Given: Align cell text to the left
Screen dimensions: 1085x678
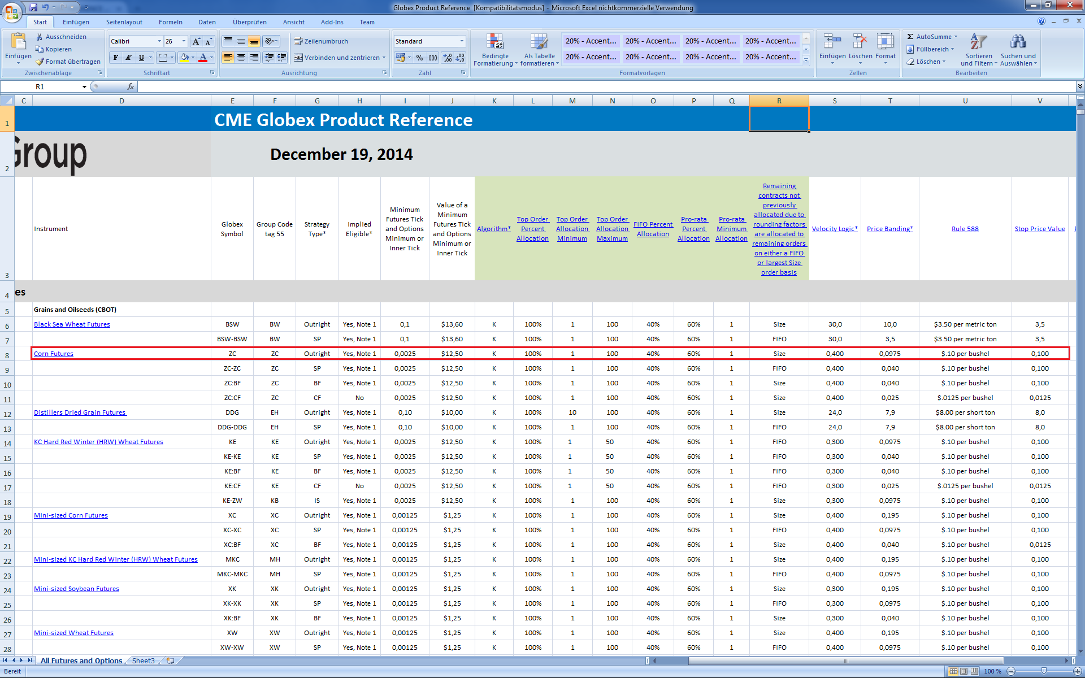Looking at the screenshot, I should pos(228,58).
